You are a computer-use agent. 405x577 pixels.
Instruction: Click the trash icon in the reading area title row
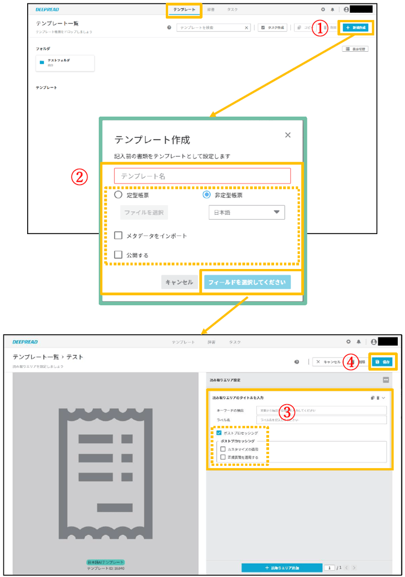click(378, 398)
